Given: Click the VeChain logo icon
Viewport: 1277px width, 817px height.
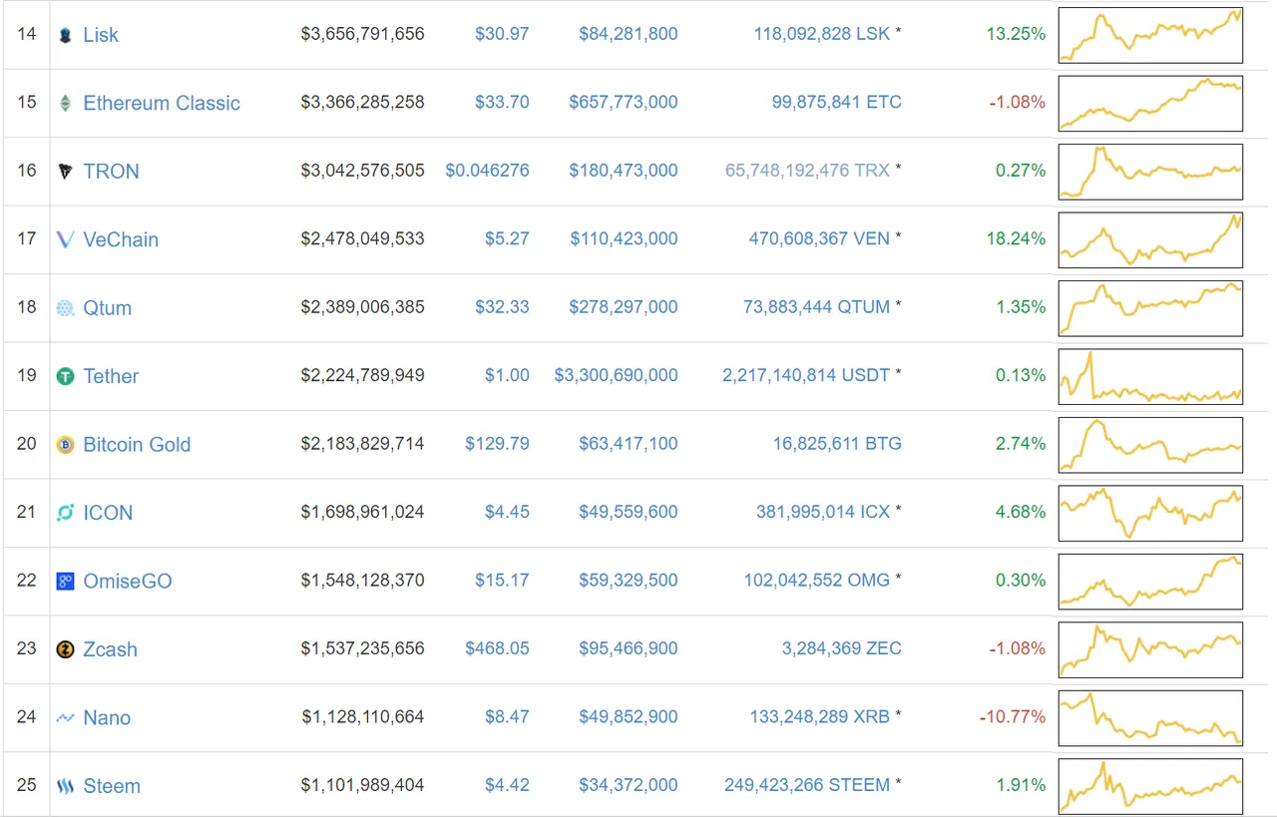Looking at the screenshot, I should click(x=65, y=239).
